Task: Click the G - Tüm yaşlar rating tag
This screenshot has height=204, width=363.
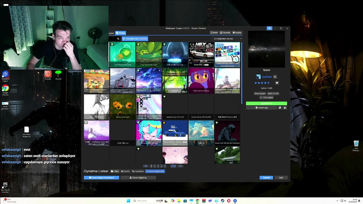Action: (x=267, y=97)
